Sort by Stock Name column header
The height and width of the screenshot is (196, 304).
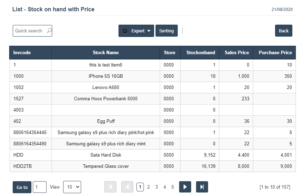pos(105,53)
